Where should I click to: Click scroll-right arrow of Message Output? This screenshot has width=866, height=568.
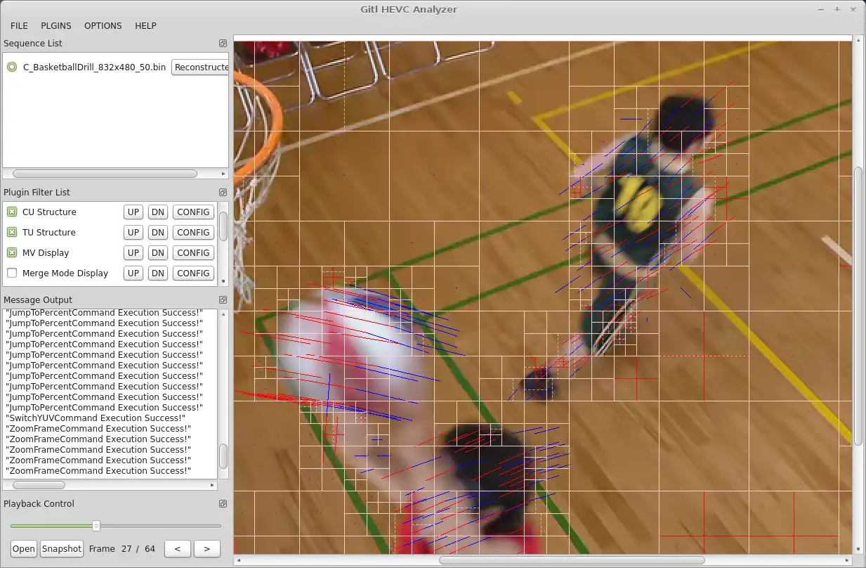point(214,485)
